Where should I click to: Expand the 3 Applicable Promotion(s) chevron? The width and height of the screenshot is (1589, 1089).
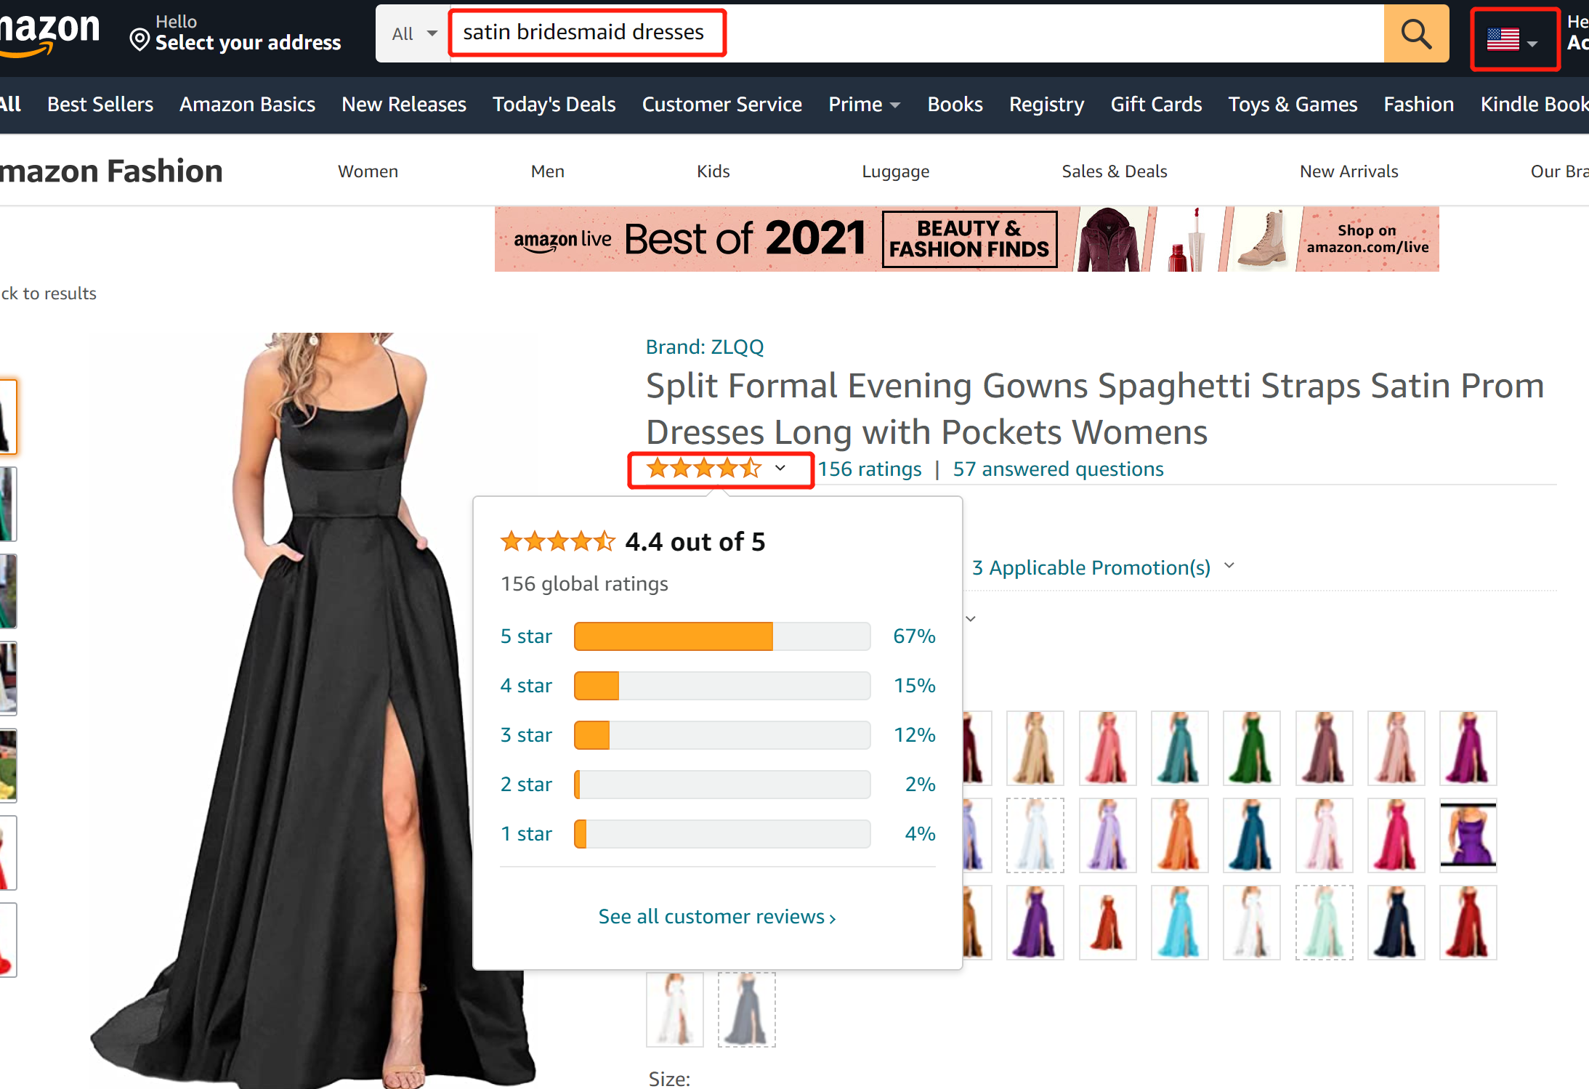1229,566
